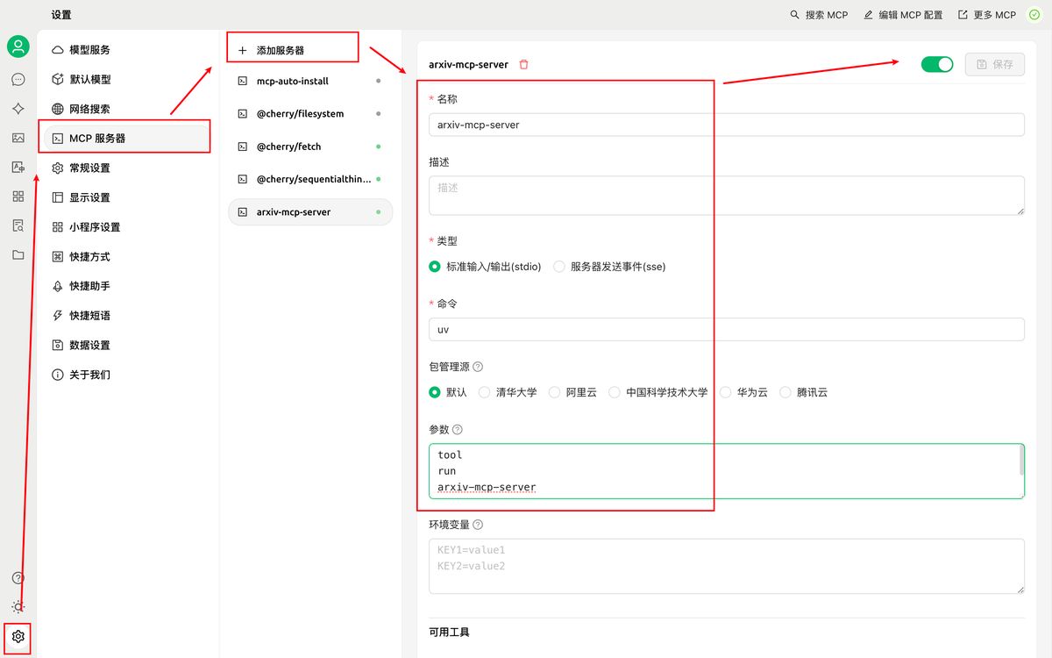The image size is (1052, 658).
Task: Choose 清华大学 as package source
Action: point(484,392)
